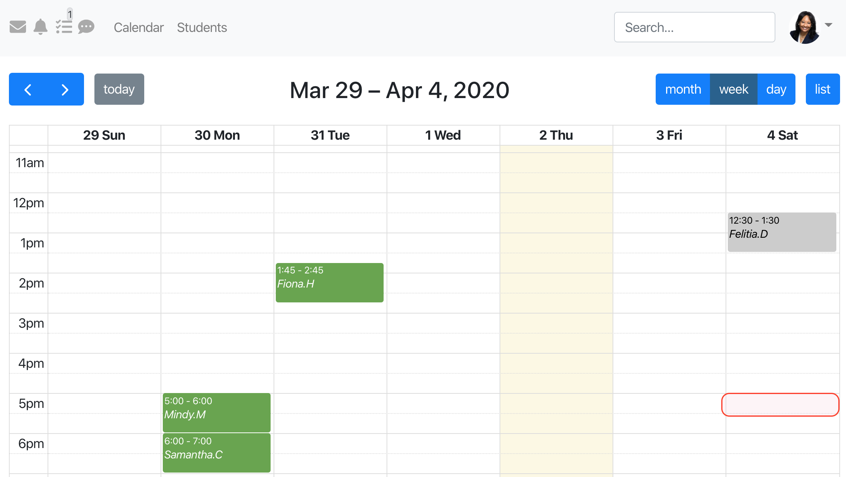
Task: Jump to today
Action: (119, 90)
